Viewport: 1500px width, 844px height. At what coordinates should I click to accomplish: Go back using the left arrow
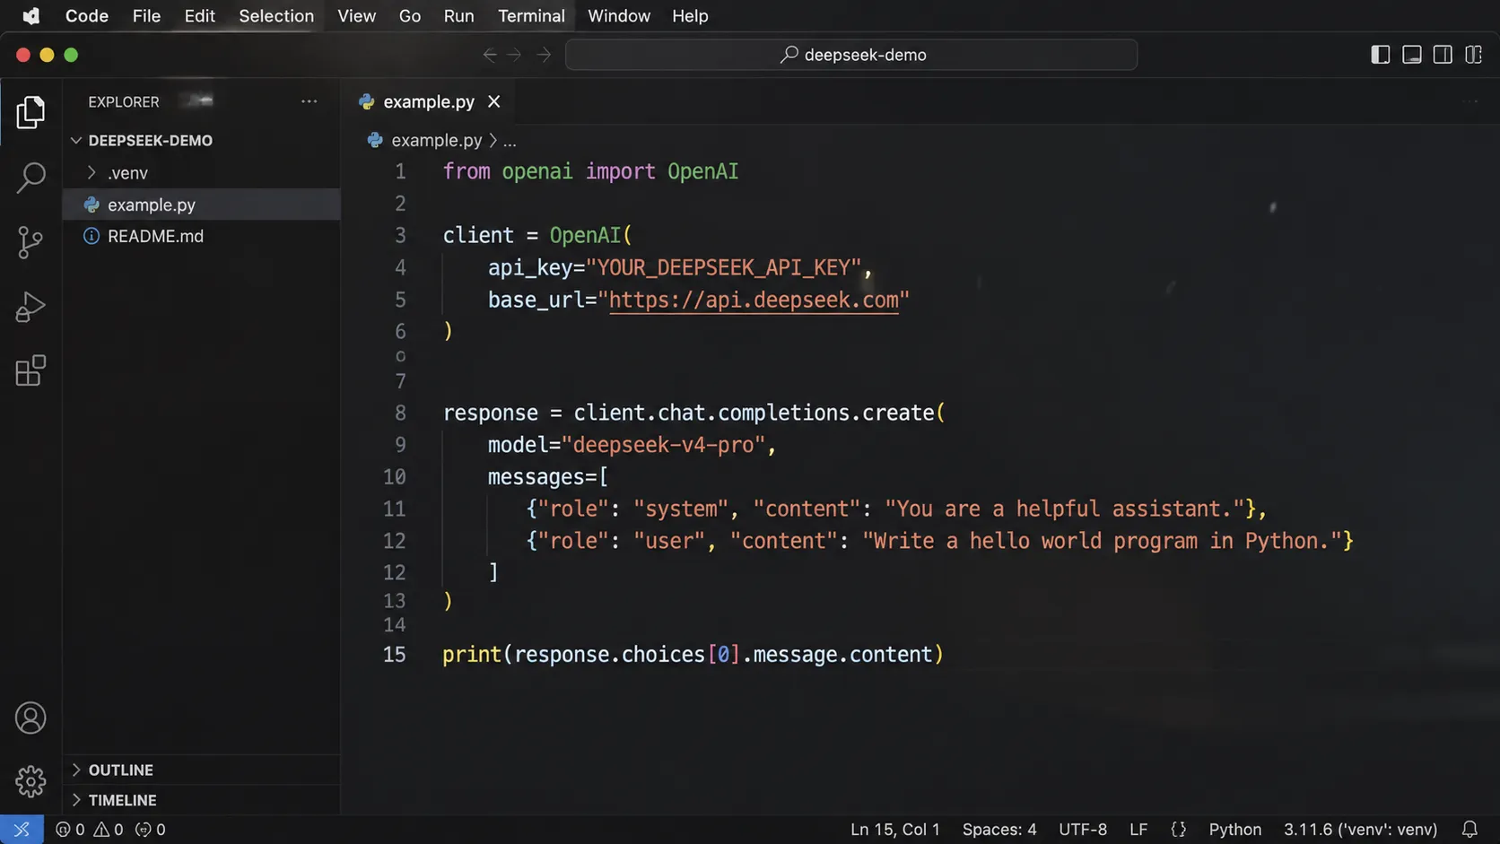[490, 55]
